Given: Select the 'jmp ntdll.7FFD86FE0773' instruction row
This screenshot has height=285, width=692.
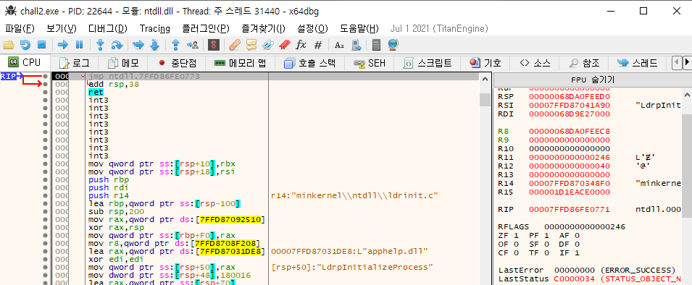Looking at the screenshot, I should click(264, 76).
